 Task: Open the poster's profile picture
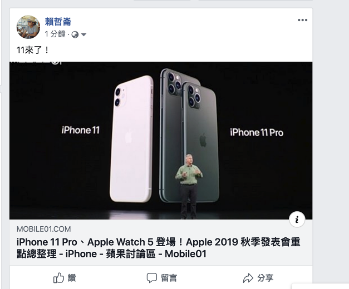pyautogui.click(x=28, y=27)
